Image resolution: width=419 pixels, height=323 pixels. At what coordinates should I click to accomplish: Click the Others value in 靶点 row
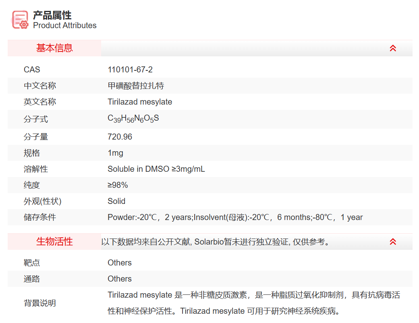click(120, 263)
